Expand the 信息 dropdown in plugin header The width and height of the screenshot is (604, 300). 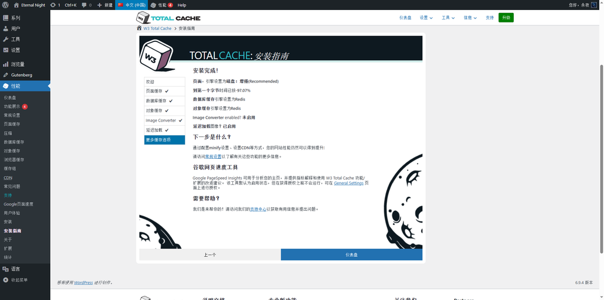pyautogui.click(x=470, y=18)
